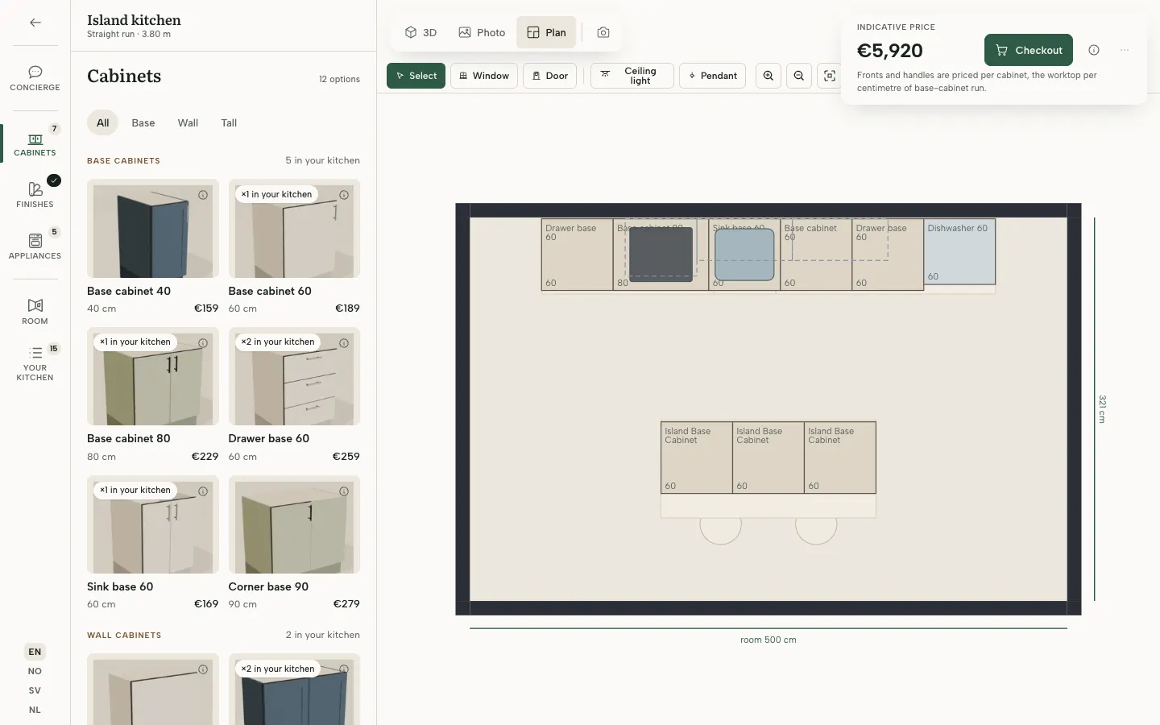The width and height of the screenshot is (1160, 725).
Task: Filter cabinets by Base
Action: coord(143,122)
